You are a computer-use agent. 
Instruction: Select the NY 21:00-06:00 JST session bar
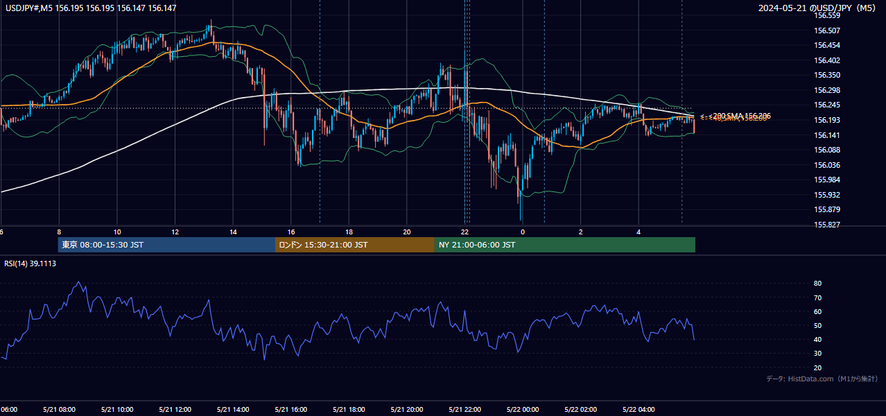tap(565, 245)
